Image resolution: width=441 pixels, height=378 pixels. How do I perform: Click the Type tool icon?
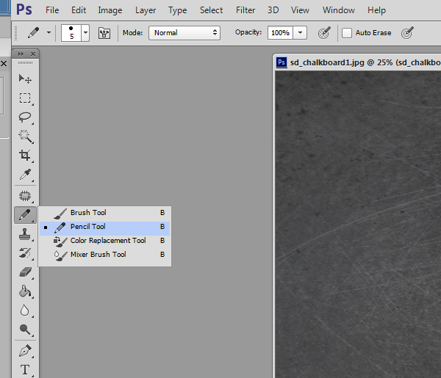[x=25, y=369]
